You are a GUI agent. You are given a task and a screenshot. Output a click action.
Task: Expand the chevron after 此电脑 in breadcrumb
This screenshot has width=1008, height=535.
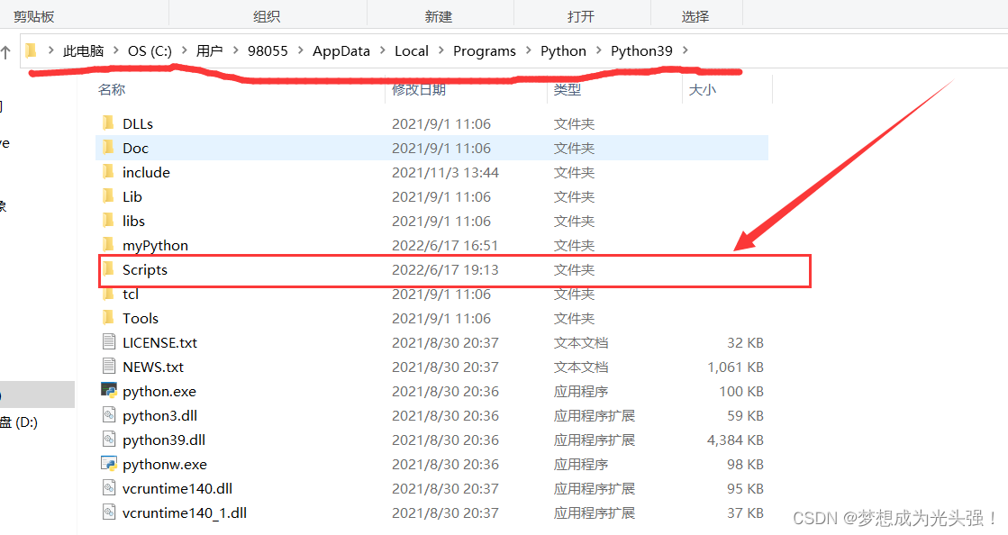115,50
